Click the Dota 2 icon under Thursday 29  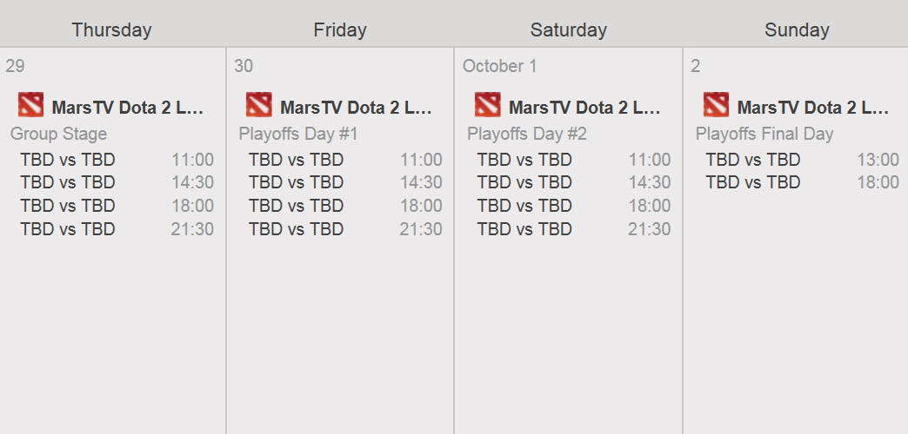point(30,105)
